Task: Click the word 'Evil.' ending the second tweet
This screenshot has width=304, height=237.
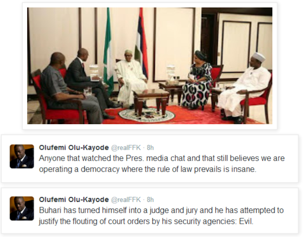Action: pos(246,221)
